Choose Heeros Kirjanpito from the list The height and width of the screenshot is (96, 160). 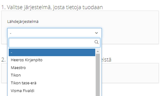(52, 60)
